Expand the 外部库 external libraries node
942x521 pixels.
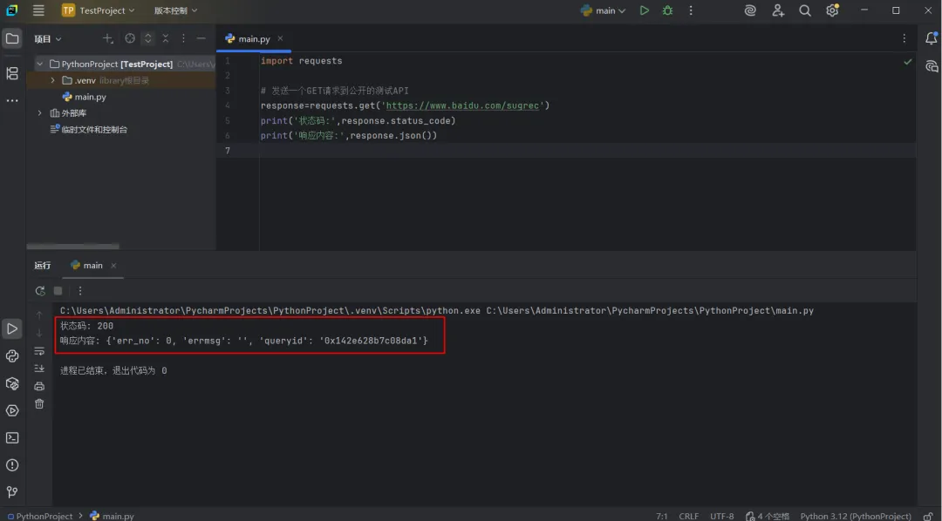pos(39,113)
